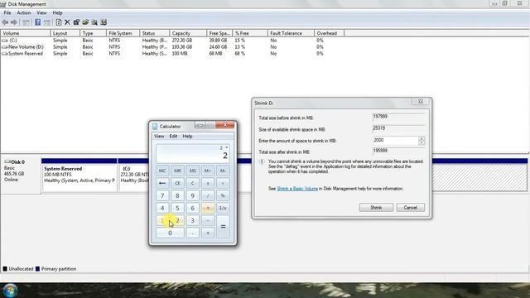Click the 7 key on Calculator
Screen dimensions: 530x298
(162, 195)
